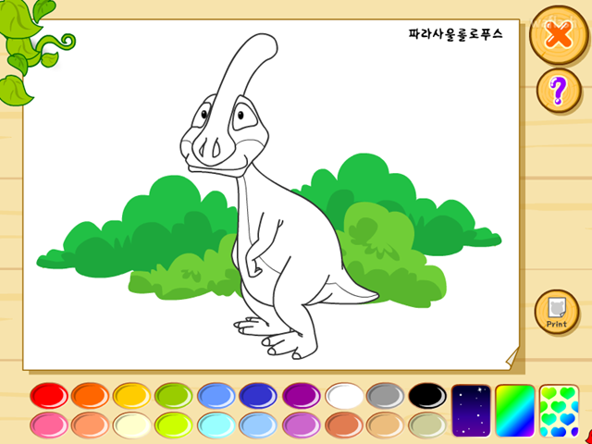This screenshot has width=592, height=444.
Task: Select the lime yellow-green paint
Action: tap(174, 425)
